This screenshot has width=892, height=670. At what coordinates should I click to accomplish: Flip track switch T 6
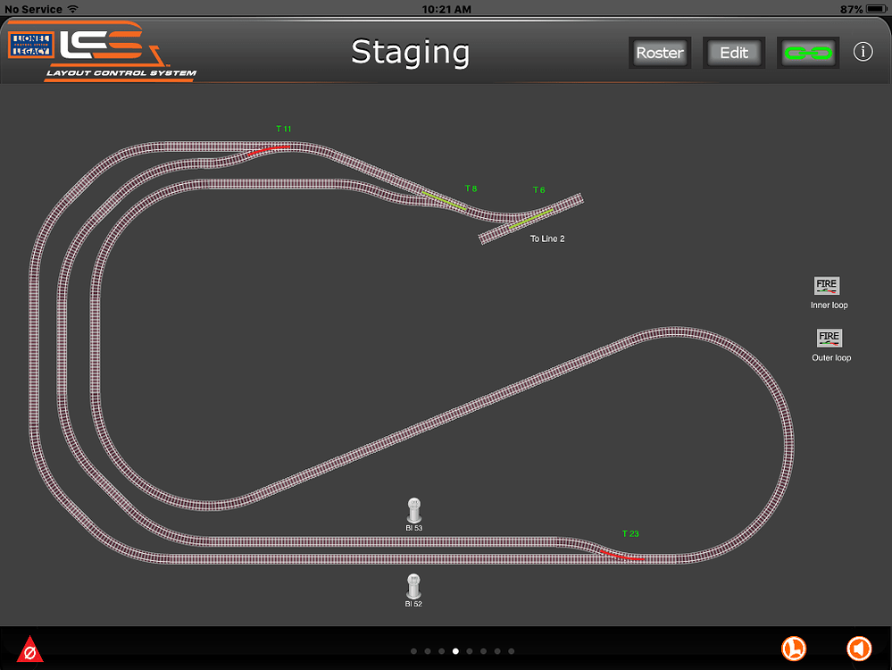pyautogui.click(x=530, y=217)
